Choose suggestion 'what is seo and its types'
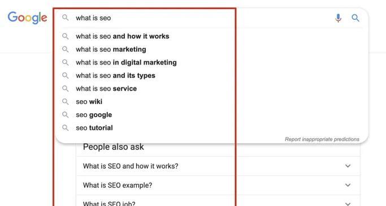386x206 pixels. click(x=115, y=75)
